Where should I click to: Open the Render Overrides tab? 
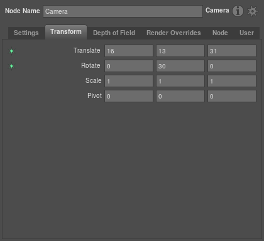[x=173, y=33]
